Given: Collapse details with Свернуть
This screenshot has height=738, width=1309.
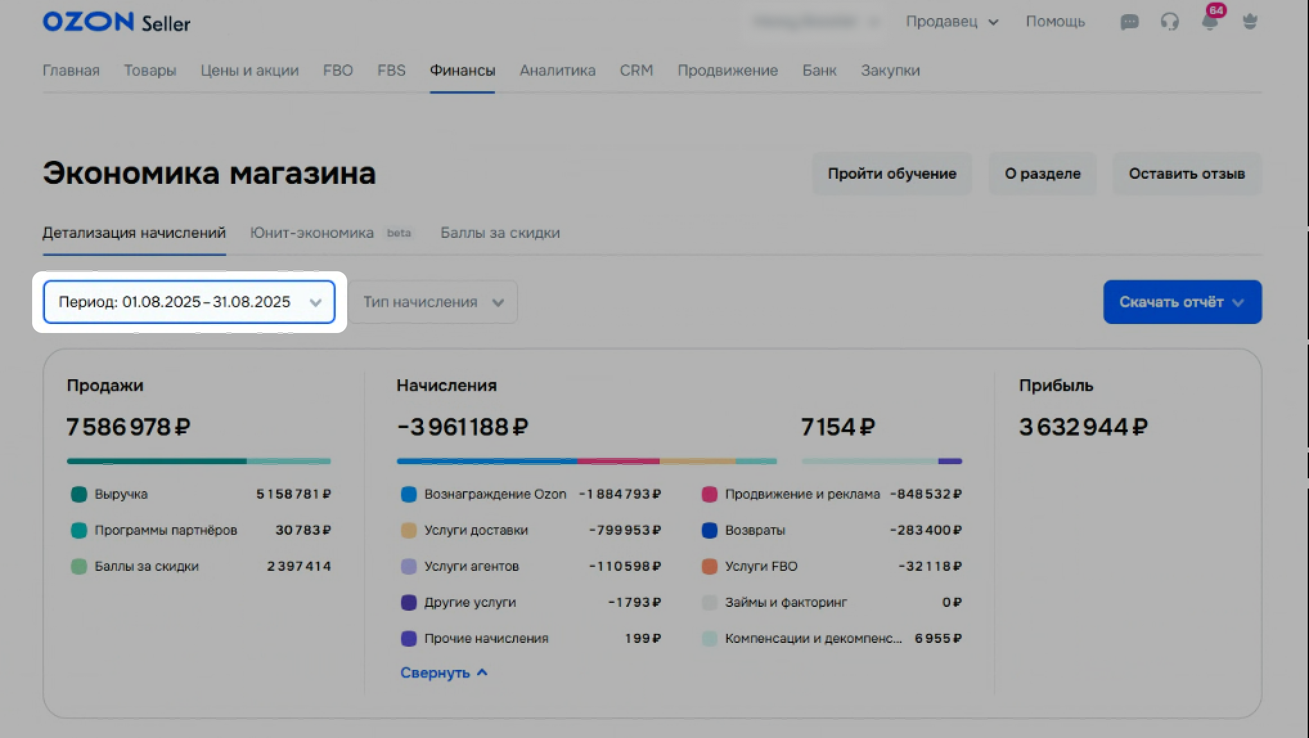Looking at the screenshot, I should point(443,672).
